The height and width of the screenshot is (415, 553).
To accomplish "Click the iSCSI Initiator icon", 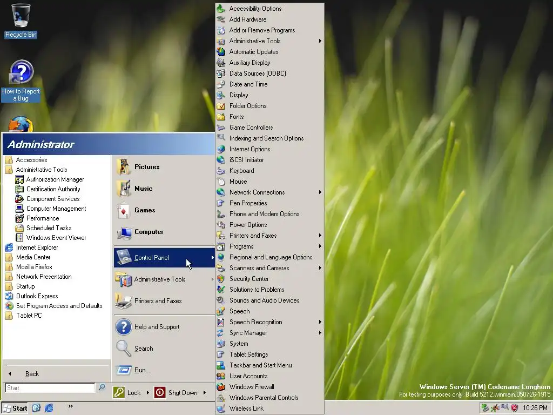I will click(221, 160).
